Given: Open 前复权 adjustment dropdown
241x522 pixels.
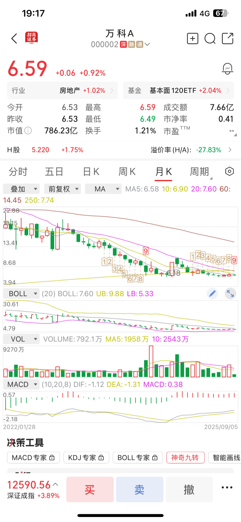Looking at the screenshot, I should coord(62,189).
